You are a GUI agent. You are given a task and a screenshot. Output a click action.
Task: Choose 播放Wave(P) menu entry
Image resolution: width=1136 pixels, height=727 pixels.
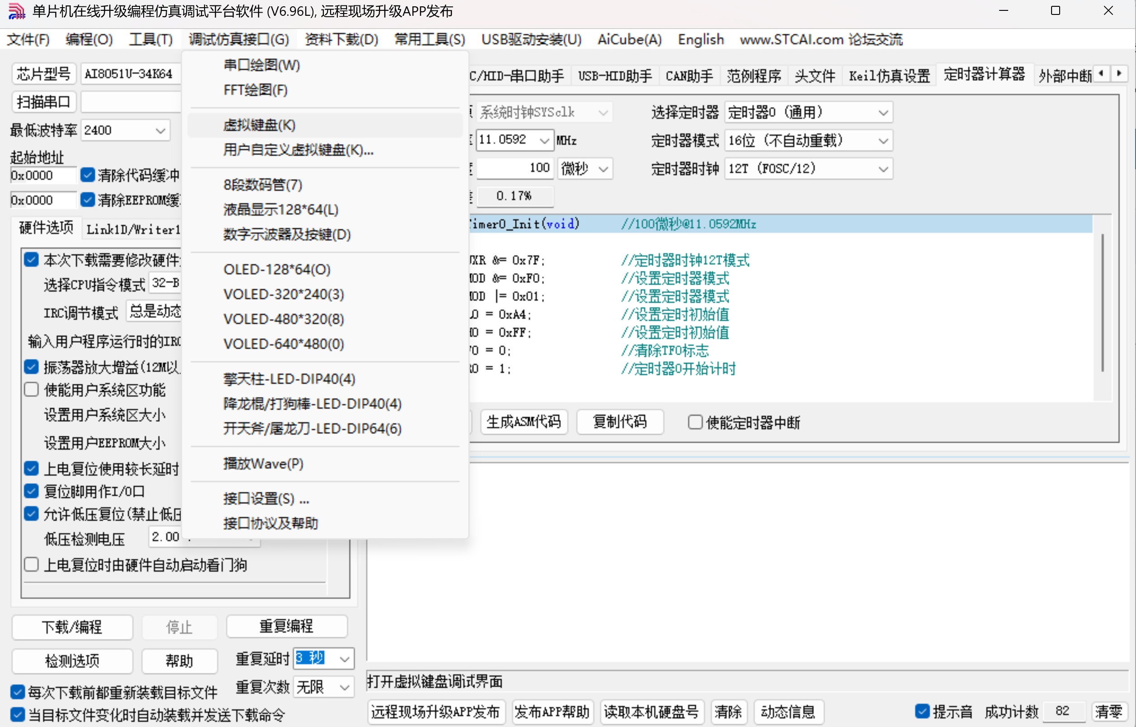[x=263, y=463]
